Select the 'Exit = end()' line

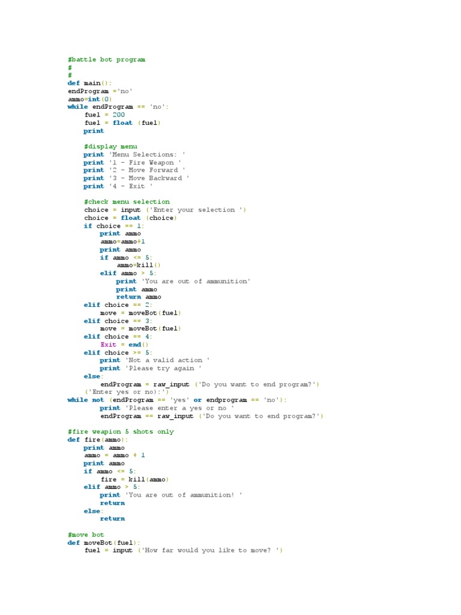(125, 344)
